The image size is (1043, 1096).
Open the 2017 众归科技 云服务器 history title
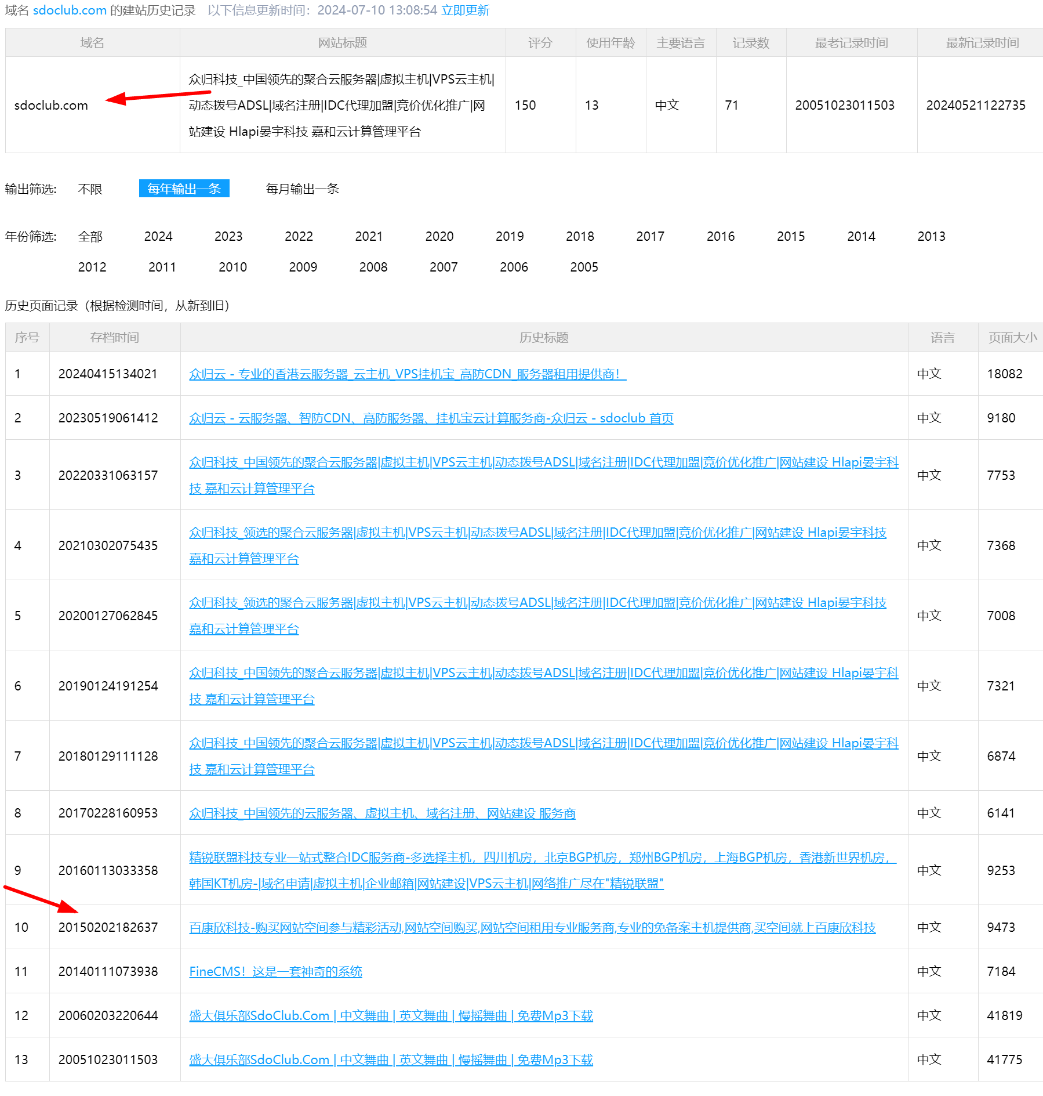pos(383,813)
